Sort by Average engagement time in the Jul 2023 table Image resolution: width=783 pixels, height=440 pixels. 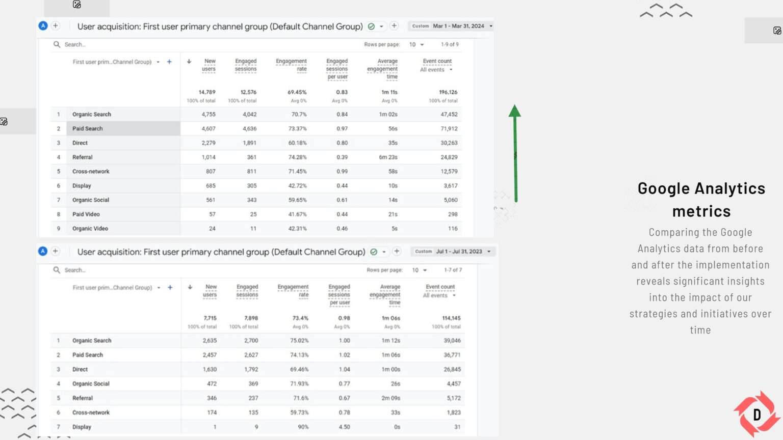click(x=385, y=295)
